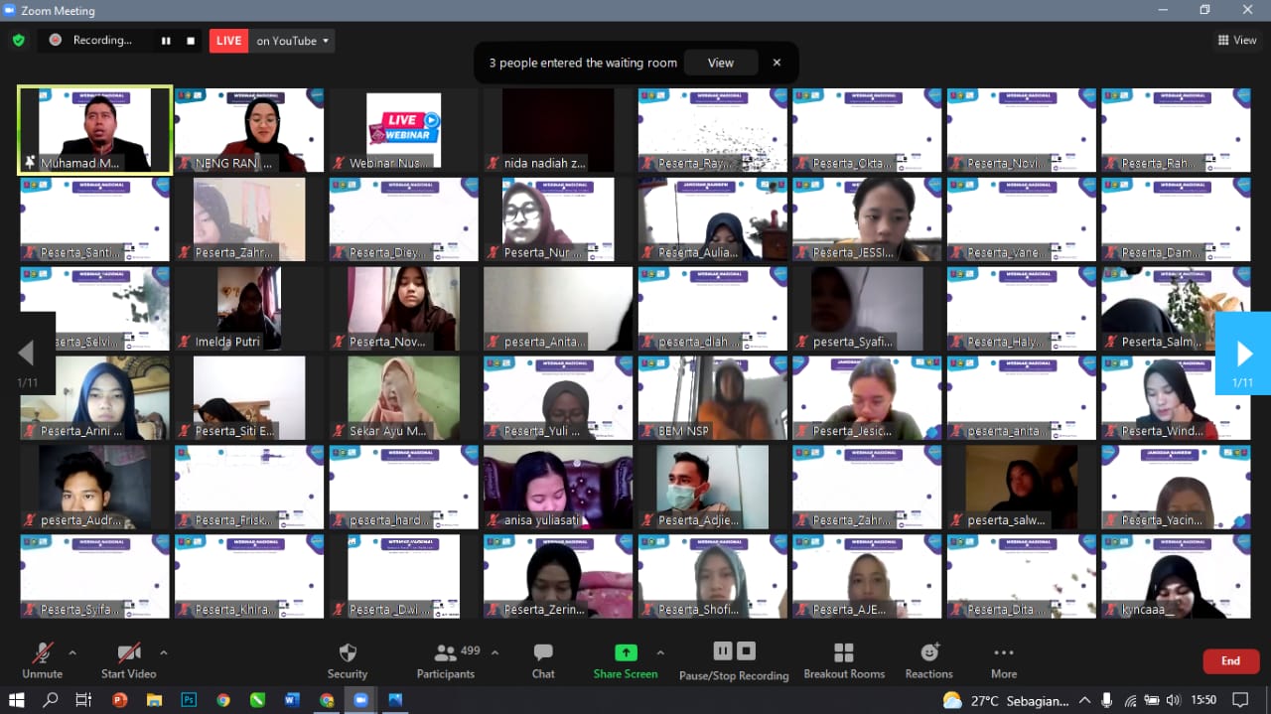Open Breakout Rooms

pos(844,660)
